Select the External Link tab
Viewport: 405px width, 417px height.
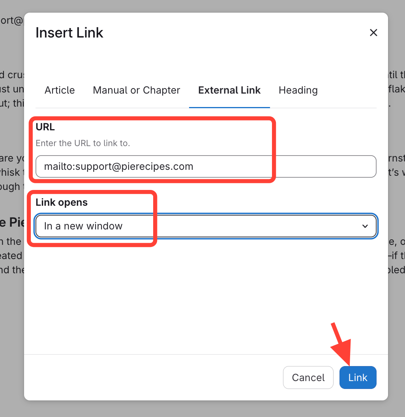coord(229,90)
